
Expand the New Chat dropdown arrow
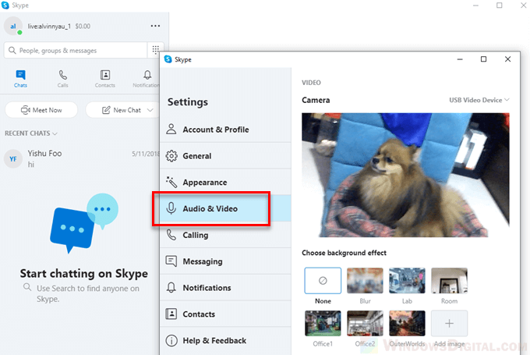[x=150, y=110]
